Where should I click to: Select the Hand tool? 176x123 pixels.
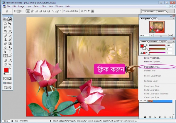point(5,64)
